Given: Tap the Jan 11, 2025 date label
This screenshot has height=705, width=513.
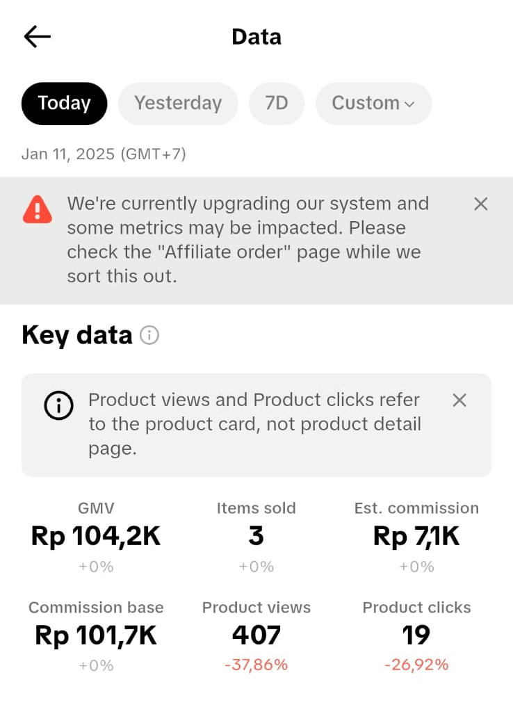Looking at the screenshot, I should click(x=104, y=154).
